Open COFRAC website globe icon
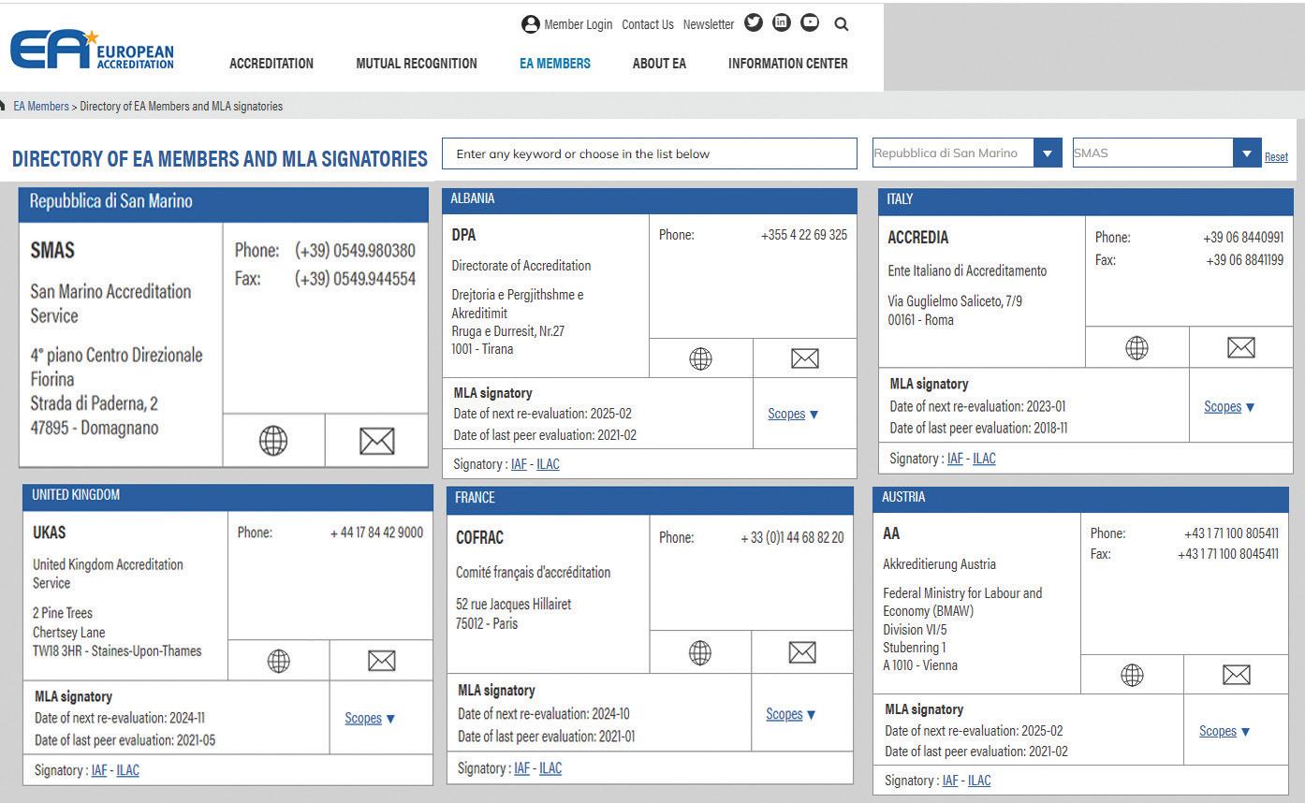This screenshot has width=1305, height=803. coord(700,652)
